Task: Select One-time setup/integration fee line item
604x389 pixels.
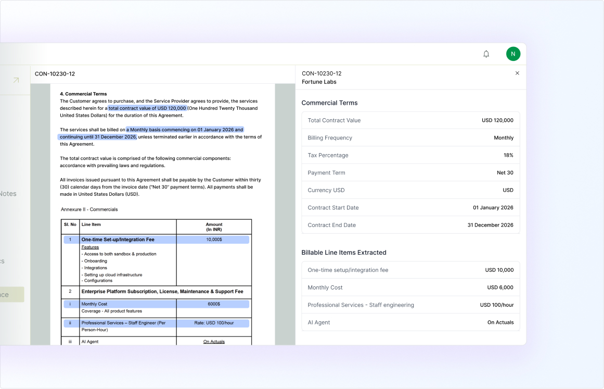Action: 410,270
